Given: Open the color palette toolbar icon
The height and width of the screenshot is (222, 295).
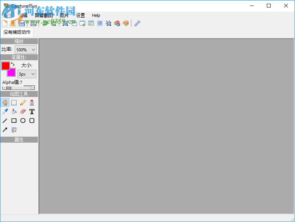Looking at the screenshot, I should click(x=126, y=23).
